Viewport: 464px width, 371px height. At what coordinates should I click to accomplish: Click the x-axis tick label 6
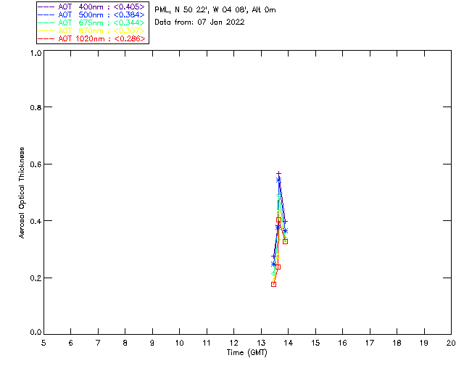[x=71, y=343]
